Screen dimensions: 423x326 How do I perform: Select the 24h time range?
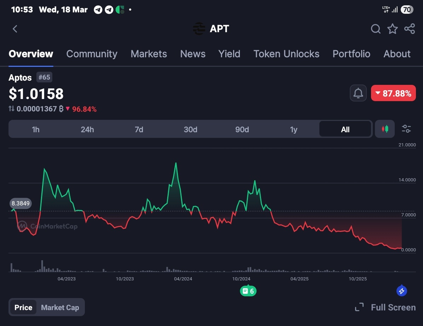[x=87, y=129]
